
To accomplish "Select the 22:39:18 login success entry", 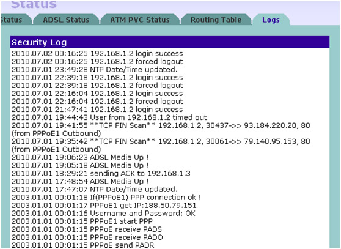I will click(97, 78).
